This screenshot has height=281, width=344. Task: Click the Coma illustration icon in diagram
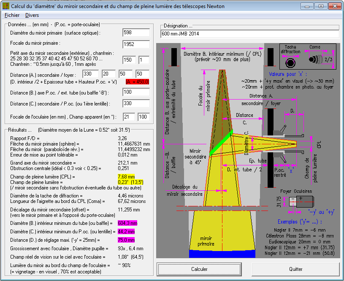315,59
